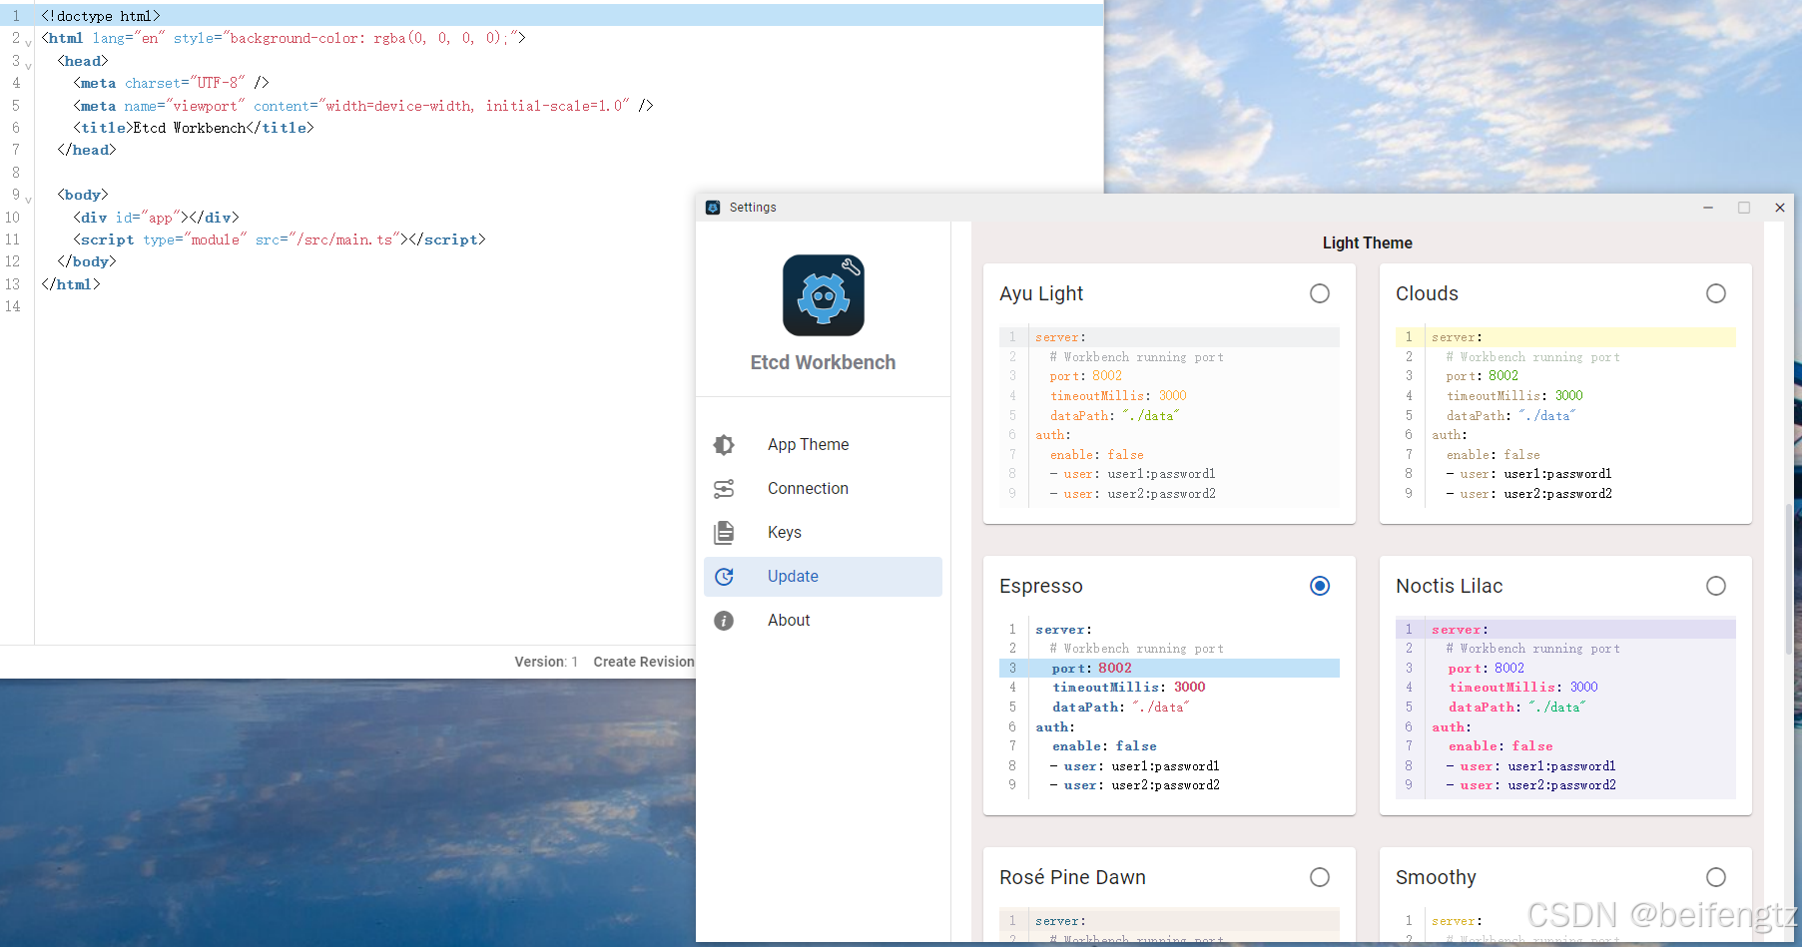Viewport: 1802px width, 947px height.
Task: Open the Connection settings section
Action: tap(823, 489)
